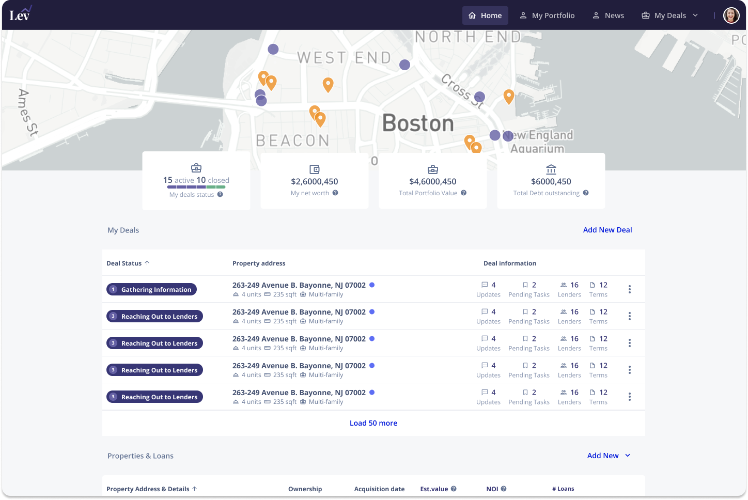Click the Lev logo in header
Image resolution: width=748 pixels, height=500 pixels.
[x=20, y=14]
